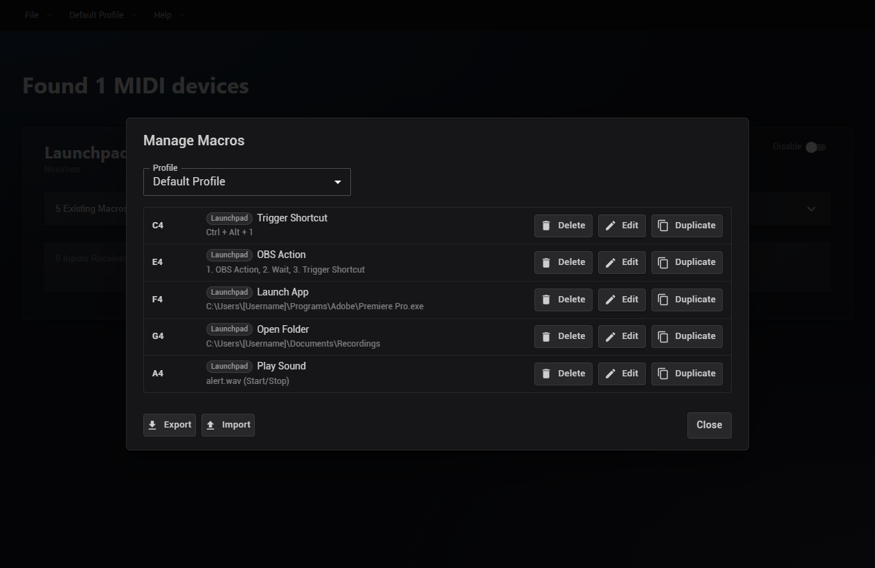Click the Launchpad chip on Play Sound row
Screen dimensions: 875x568
(229, 366)
